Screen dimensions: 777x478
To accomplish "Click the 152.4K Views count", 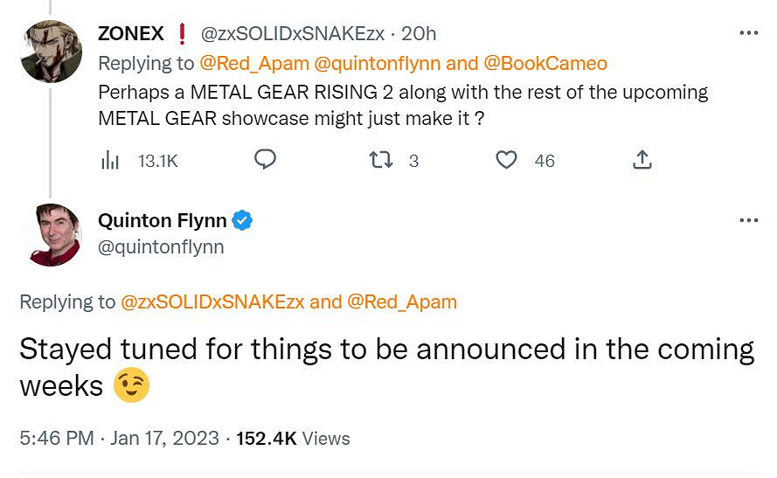I will pos(293,438).
